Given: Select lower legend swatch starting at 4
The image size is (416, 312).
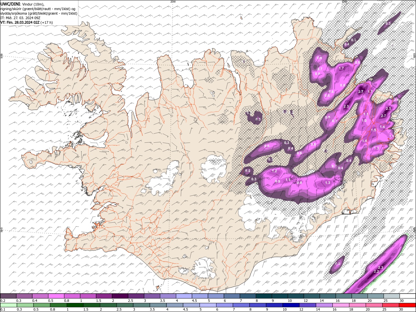Looking at the screenshot, I should [175, 305].
